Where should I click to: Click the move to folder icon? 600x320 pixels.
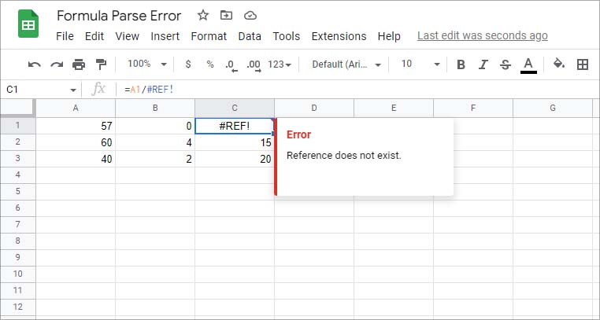click(x=227, y=15)
